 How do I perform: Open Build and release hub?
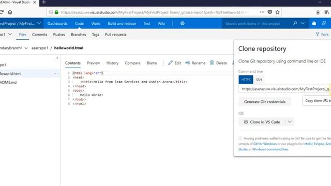point(122,23)
